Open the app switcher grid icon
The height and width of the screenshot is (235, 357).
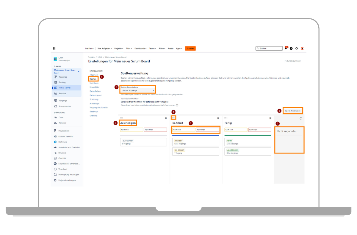[x=54, y=48]
